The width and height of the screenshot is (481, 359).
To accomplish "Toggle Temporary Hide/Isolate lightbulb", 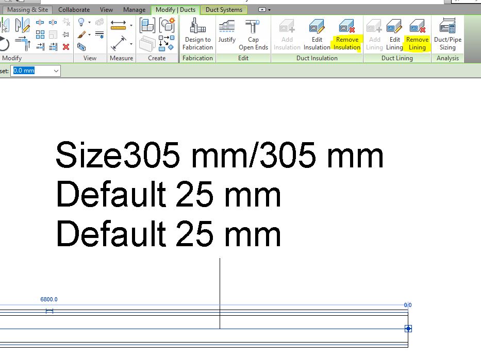I will pyautogui.click(x=81, y=22).
